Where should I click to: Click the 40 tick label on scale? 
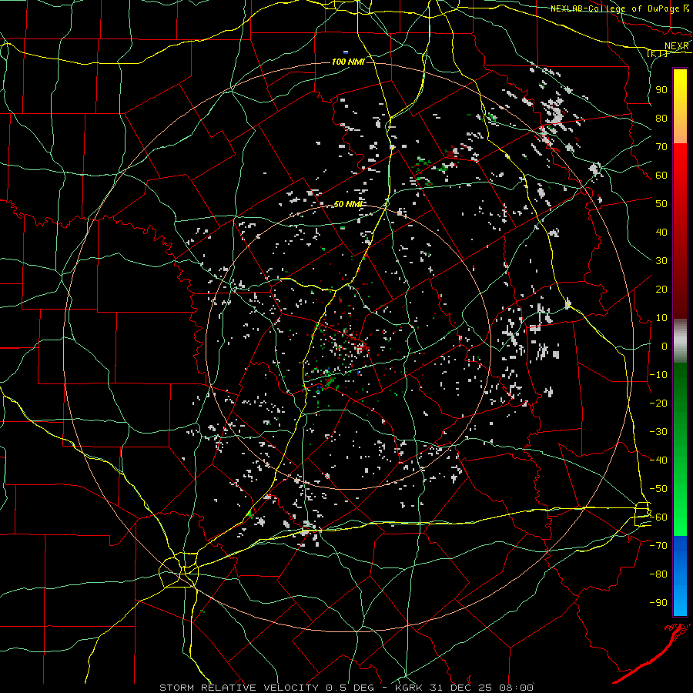661,232
